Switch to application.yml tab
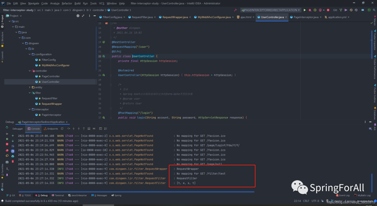The width and height of the screenshot is (377, 206). coord(337,17)
